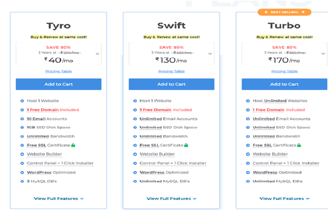This screenshot has width=328, height=210.
Task: Click the bullet icon beside Tyro's 10 Email Accounts
Action: click(22, 119)
